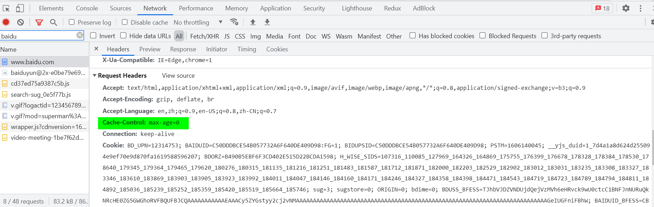Clear the network log
The image size is (654, 207).
click(20, 22)
